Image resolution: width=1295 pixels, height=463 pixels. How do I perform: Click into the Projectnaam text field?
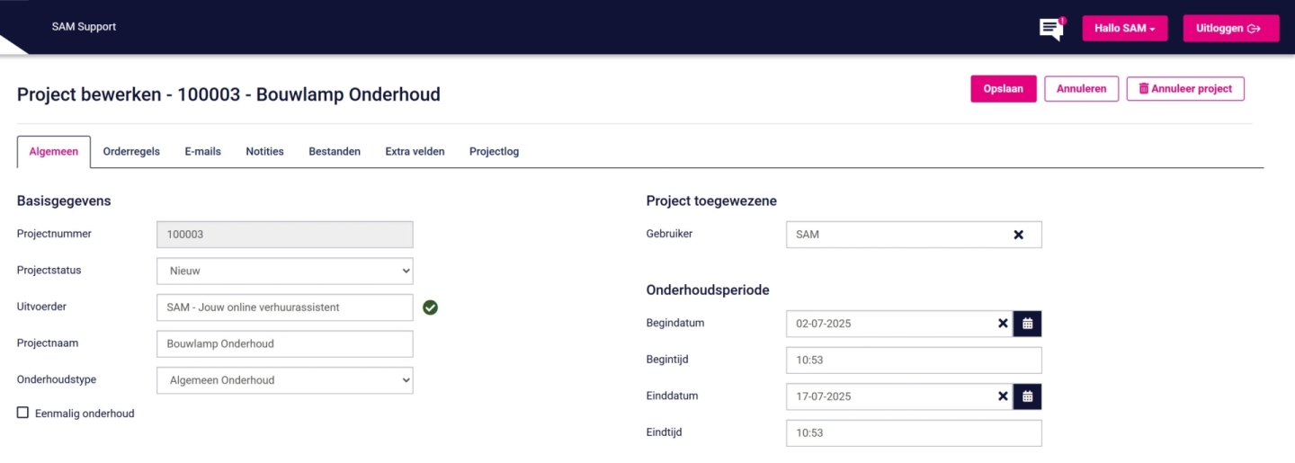pos(284,343)
